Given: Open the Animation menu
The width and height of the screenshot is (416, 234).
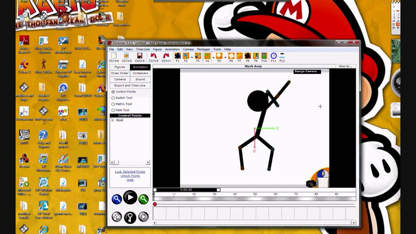Looking at the screenshot, I should click(172, 49).
